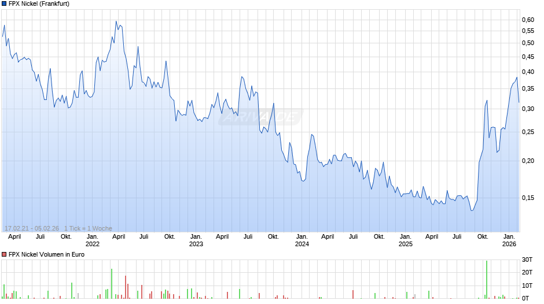The height and width of the screenshot is (304, 544).
Task: Click the red volume legend square
Action: [4, 254]
